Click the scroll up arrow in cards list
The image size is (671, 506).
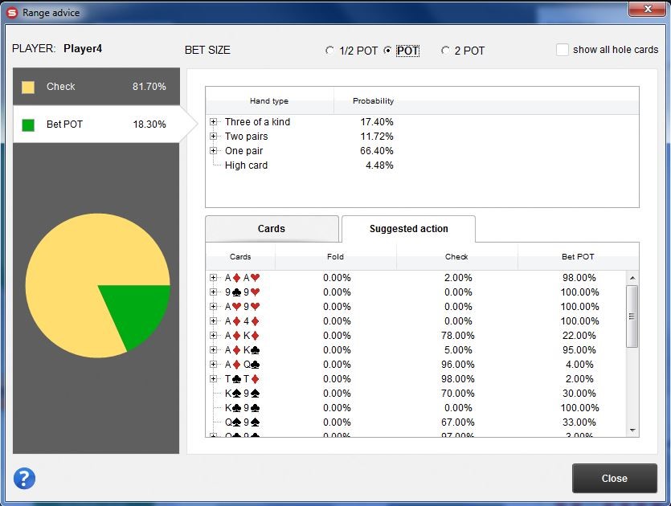click(632, 278)
